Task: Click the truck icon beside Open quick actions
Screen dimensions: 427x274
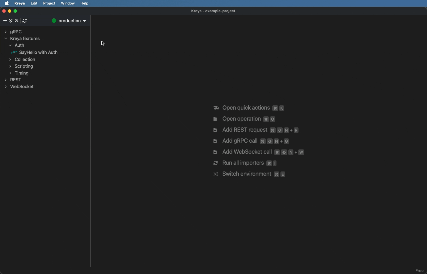Action: (216, 108)
